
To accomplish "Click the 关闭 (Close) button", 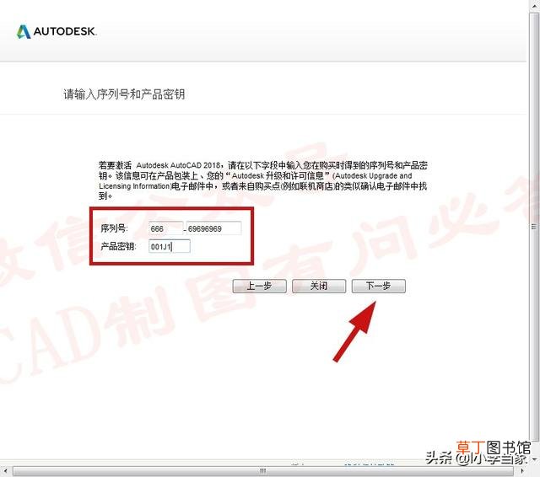I will point(319,287).
